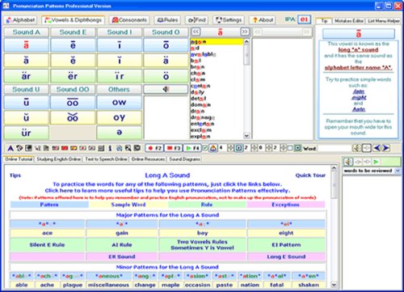Click the Sound OO header button

[x=73, y=89]
